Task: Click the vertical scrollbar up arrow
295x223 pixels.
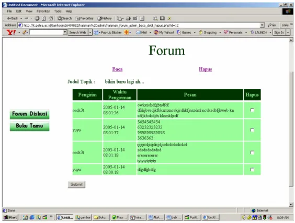Action: tap(291, 40)
